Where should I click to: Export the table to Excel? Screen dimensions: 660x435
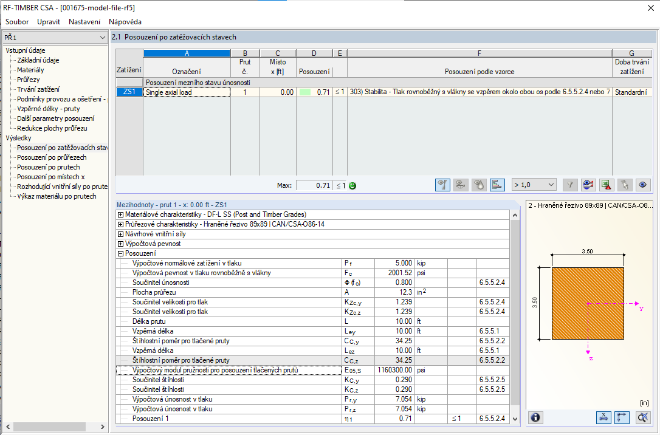pos(606,185)
